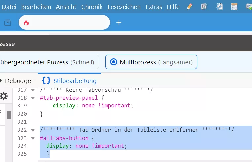
Task: Open the Chronik menu
Action: [92, 7]
